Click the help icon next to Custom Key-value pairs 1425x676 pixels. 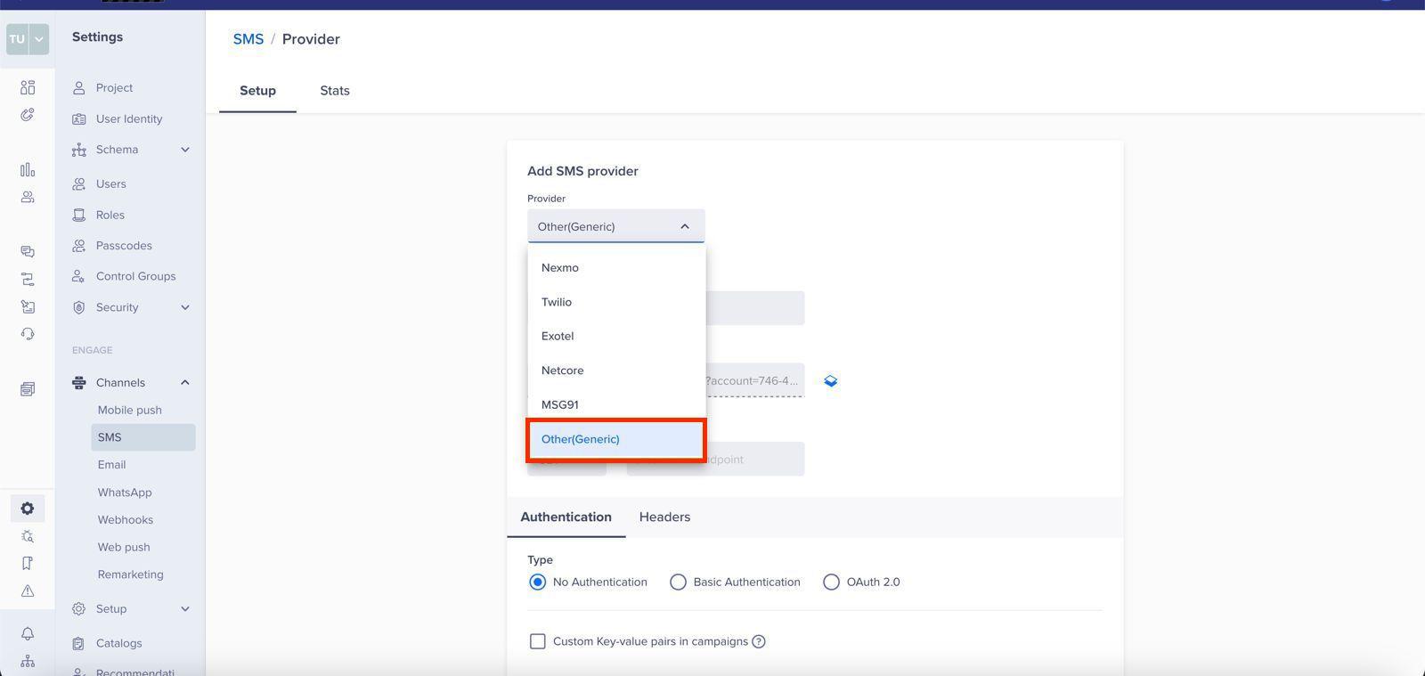pos(759,641)
